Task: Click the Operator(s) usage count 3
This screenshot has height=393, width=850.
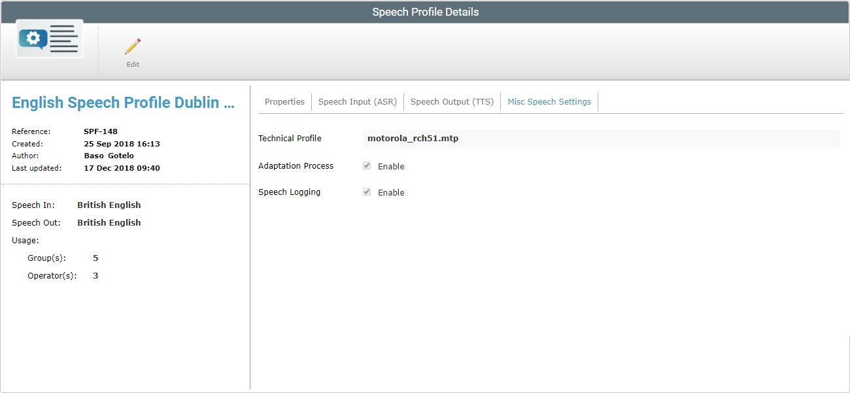Action: tap(95, 275)
